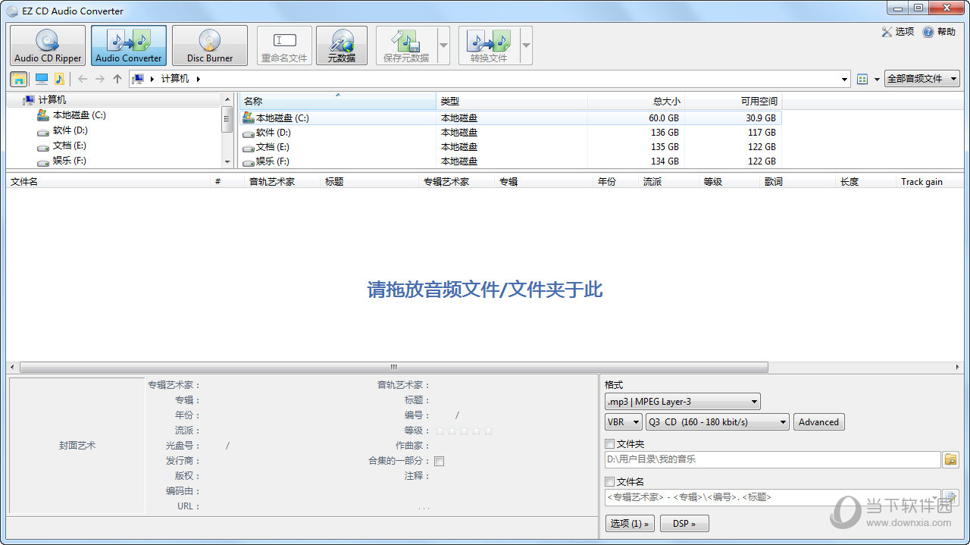Toggle 合集的一部分 checkbox
Screen dimensions: 970x545
[x=440, y=461]
